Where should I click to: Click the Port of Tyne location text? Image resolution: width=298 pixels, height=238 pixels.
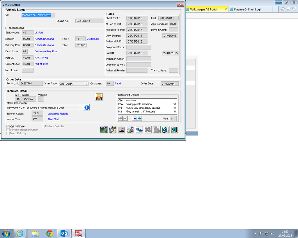[41, 64]
